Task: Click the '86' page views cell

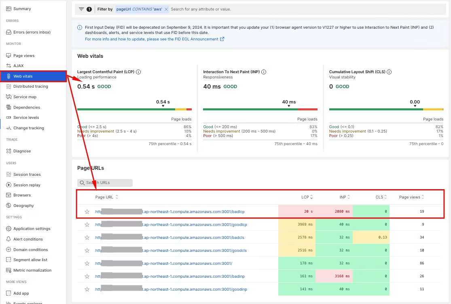Action: click(421, 263)
